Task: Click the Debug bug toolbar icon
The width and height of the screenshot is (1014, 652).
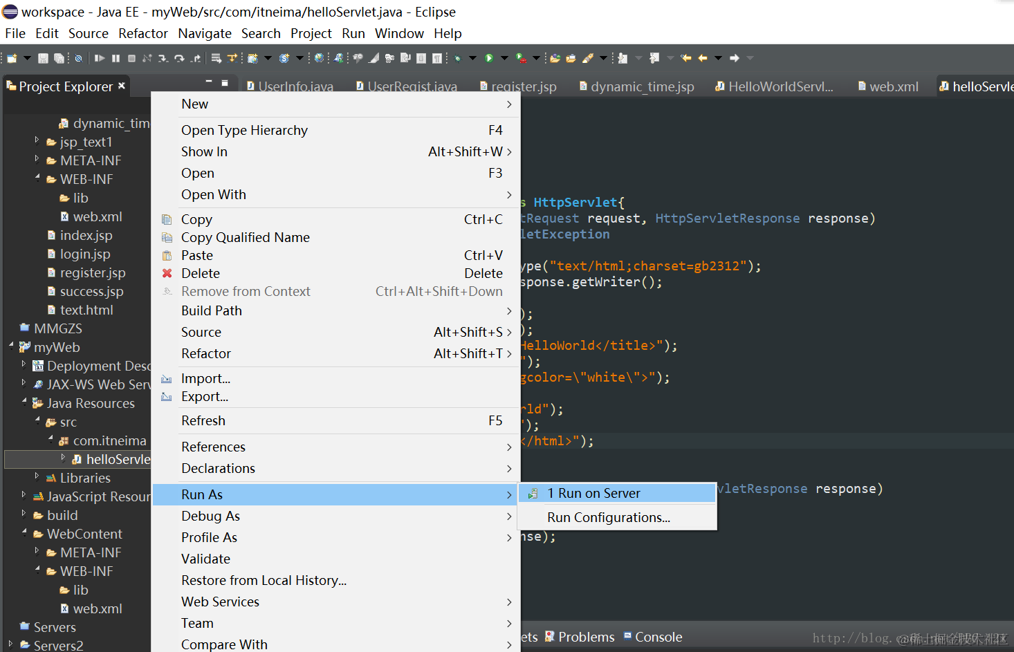Action: pos(458,58)
